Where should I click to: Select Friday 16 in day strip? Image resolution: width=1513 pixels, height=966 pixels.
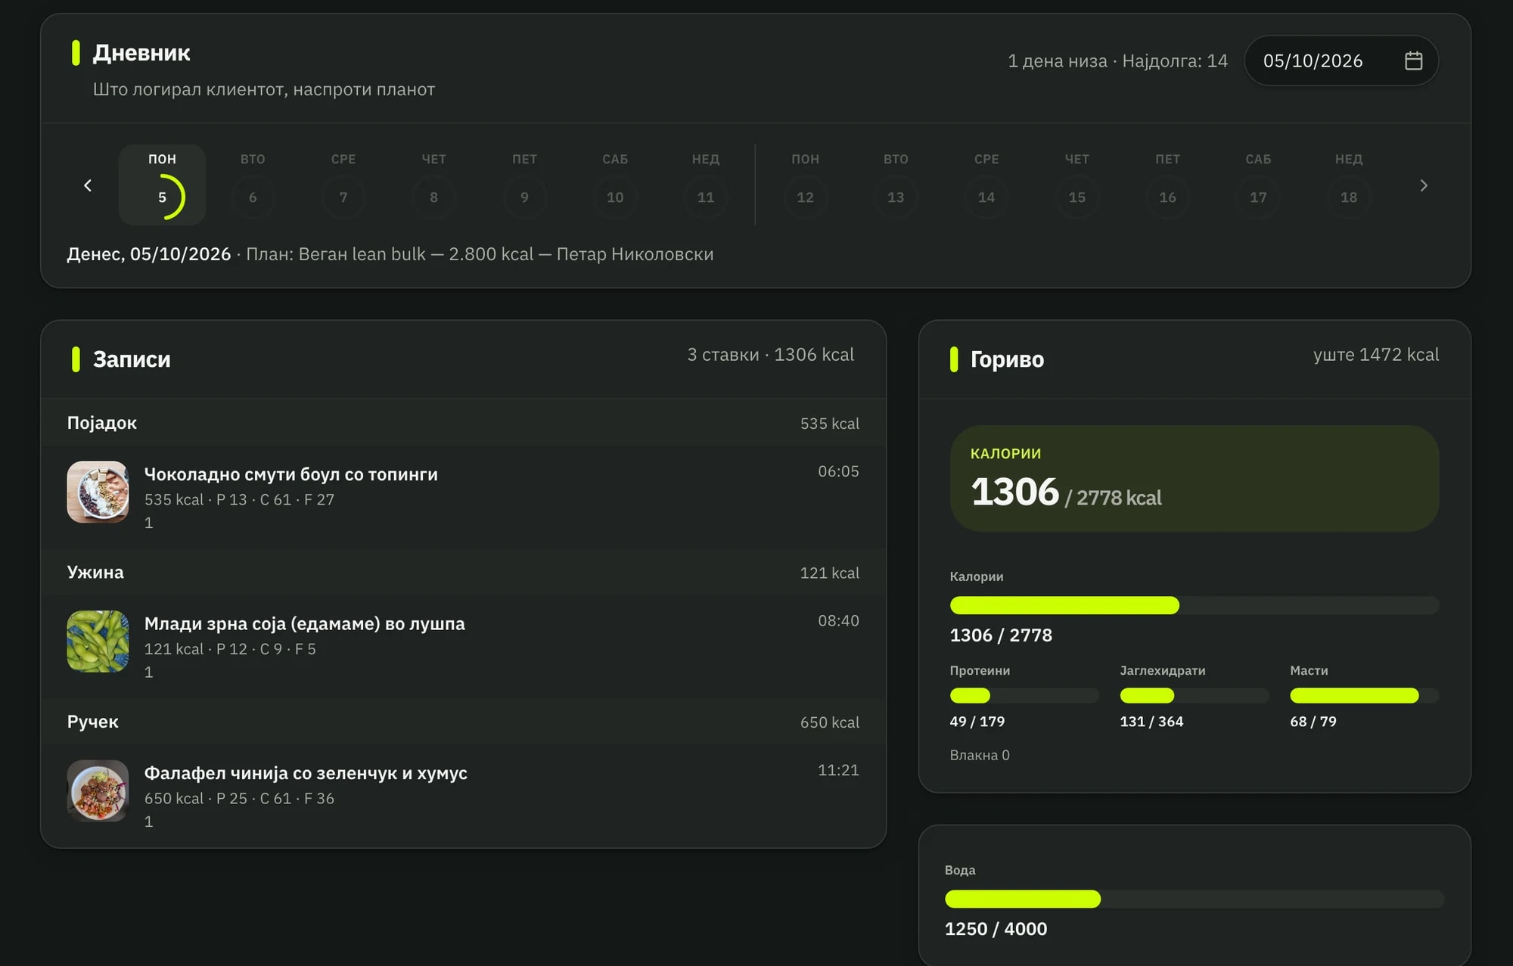point(1167,185)
